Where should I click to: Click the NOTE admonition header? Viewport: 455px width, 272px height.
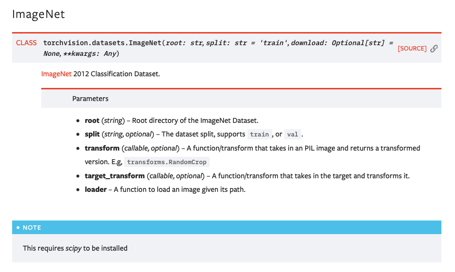[227, 227]
